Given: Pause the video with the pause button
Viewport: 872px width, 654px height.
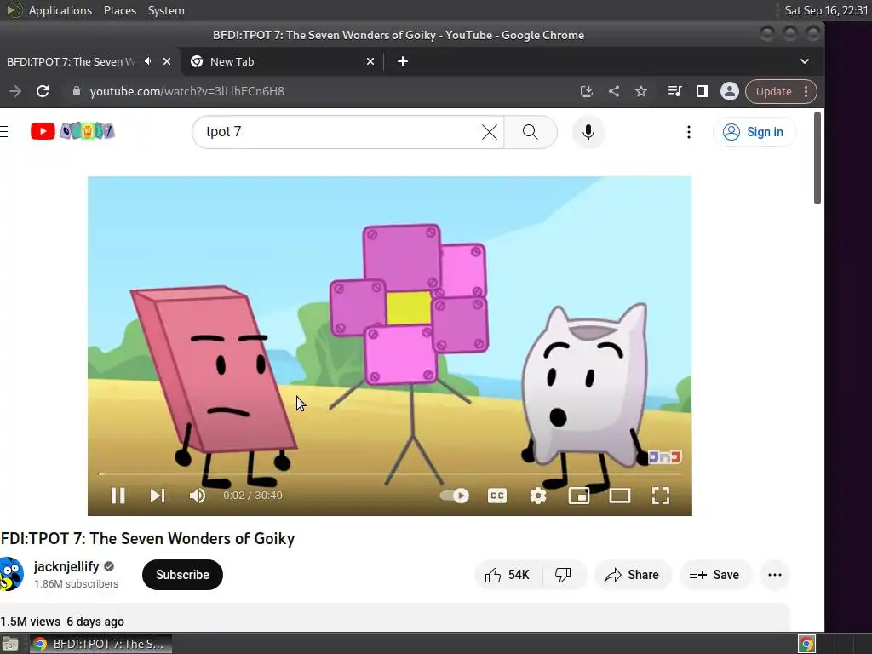Looking at the screenshot, I should tap(118, 496).
